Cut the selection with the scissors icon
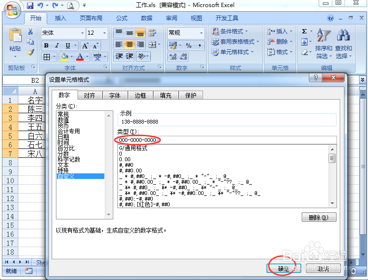The image size is (368, 280). (x=31, y=31)
